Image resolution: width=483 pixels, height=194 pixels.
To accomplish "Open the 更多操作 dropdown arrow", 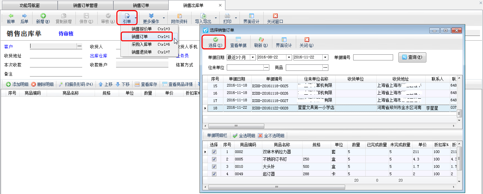I will pos(164,18).
